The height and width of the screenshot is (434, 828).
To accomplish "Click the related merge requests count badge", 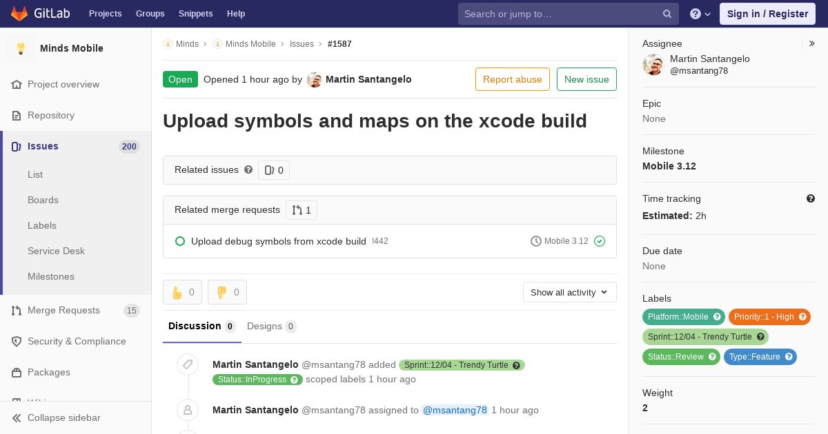I will point(302,210).
